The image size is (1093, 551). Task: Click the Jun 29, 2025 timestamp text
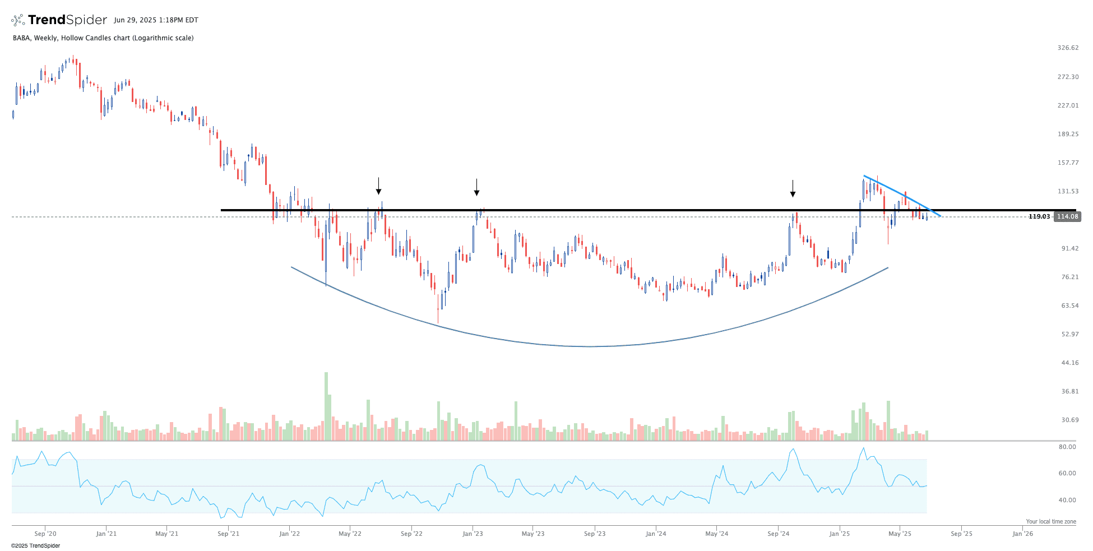[156, 20]
